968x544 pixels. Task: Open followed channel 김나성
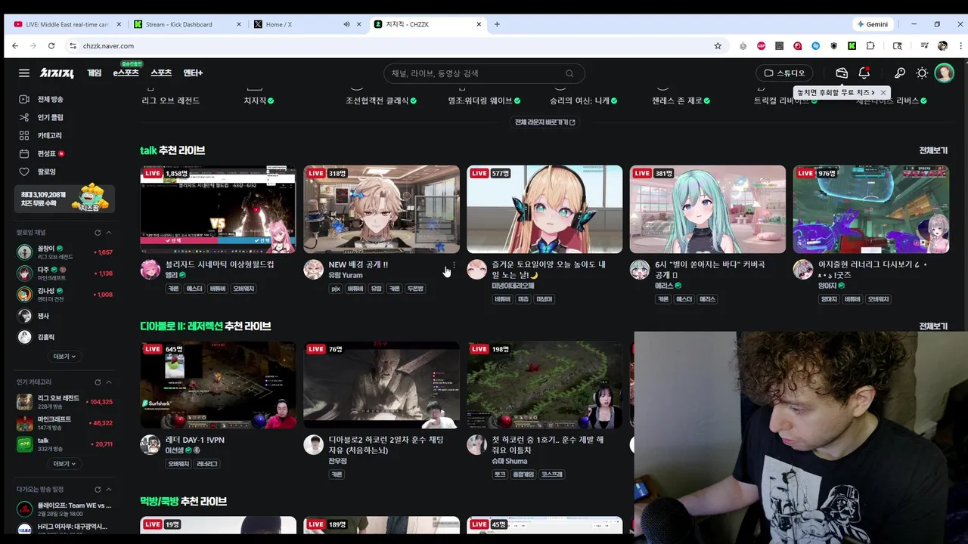point(65,295)
